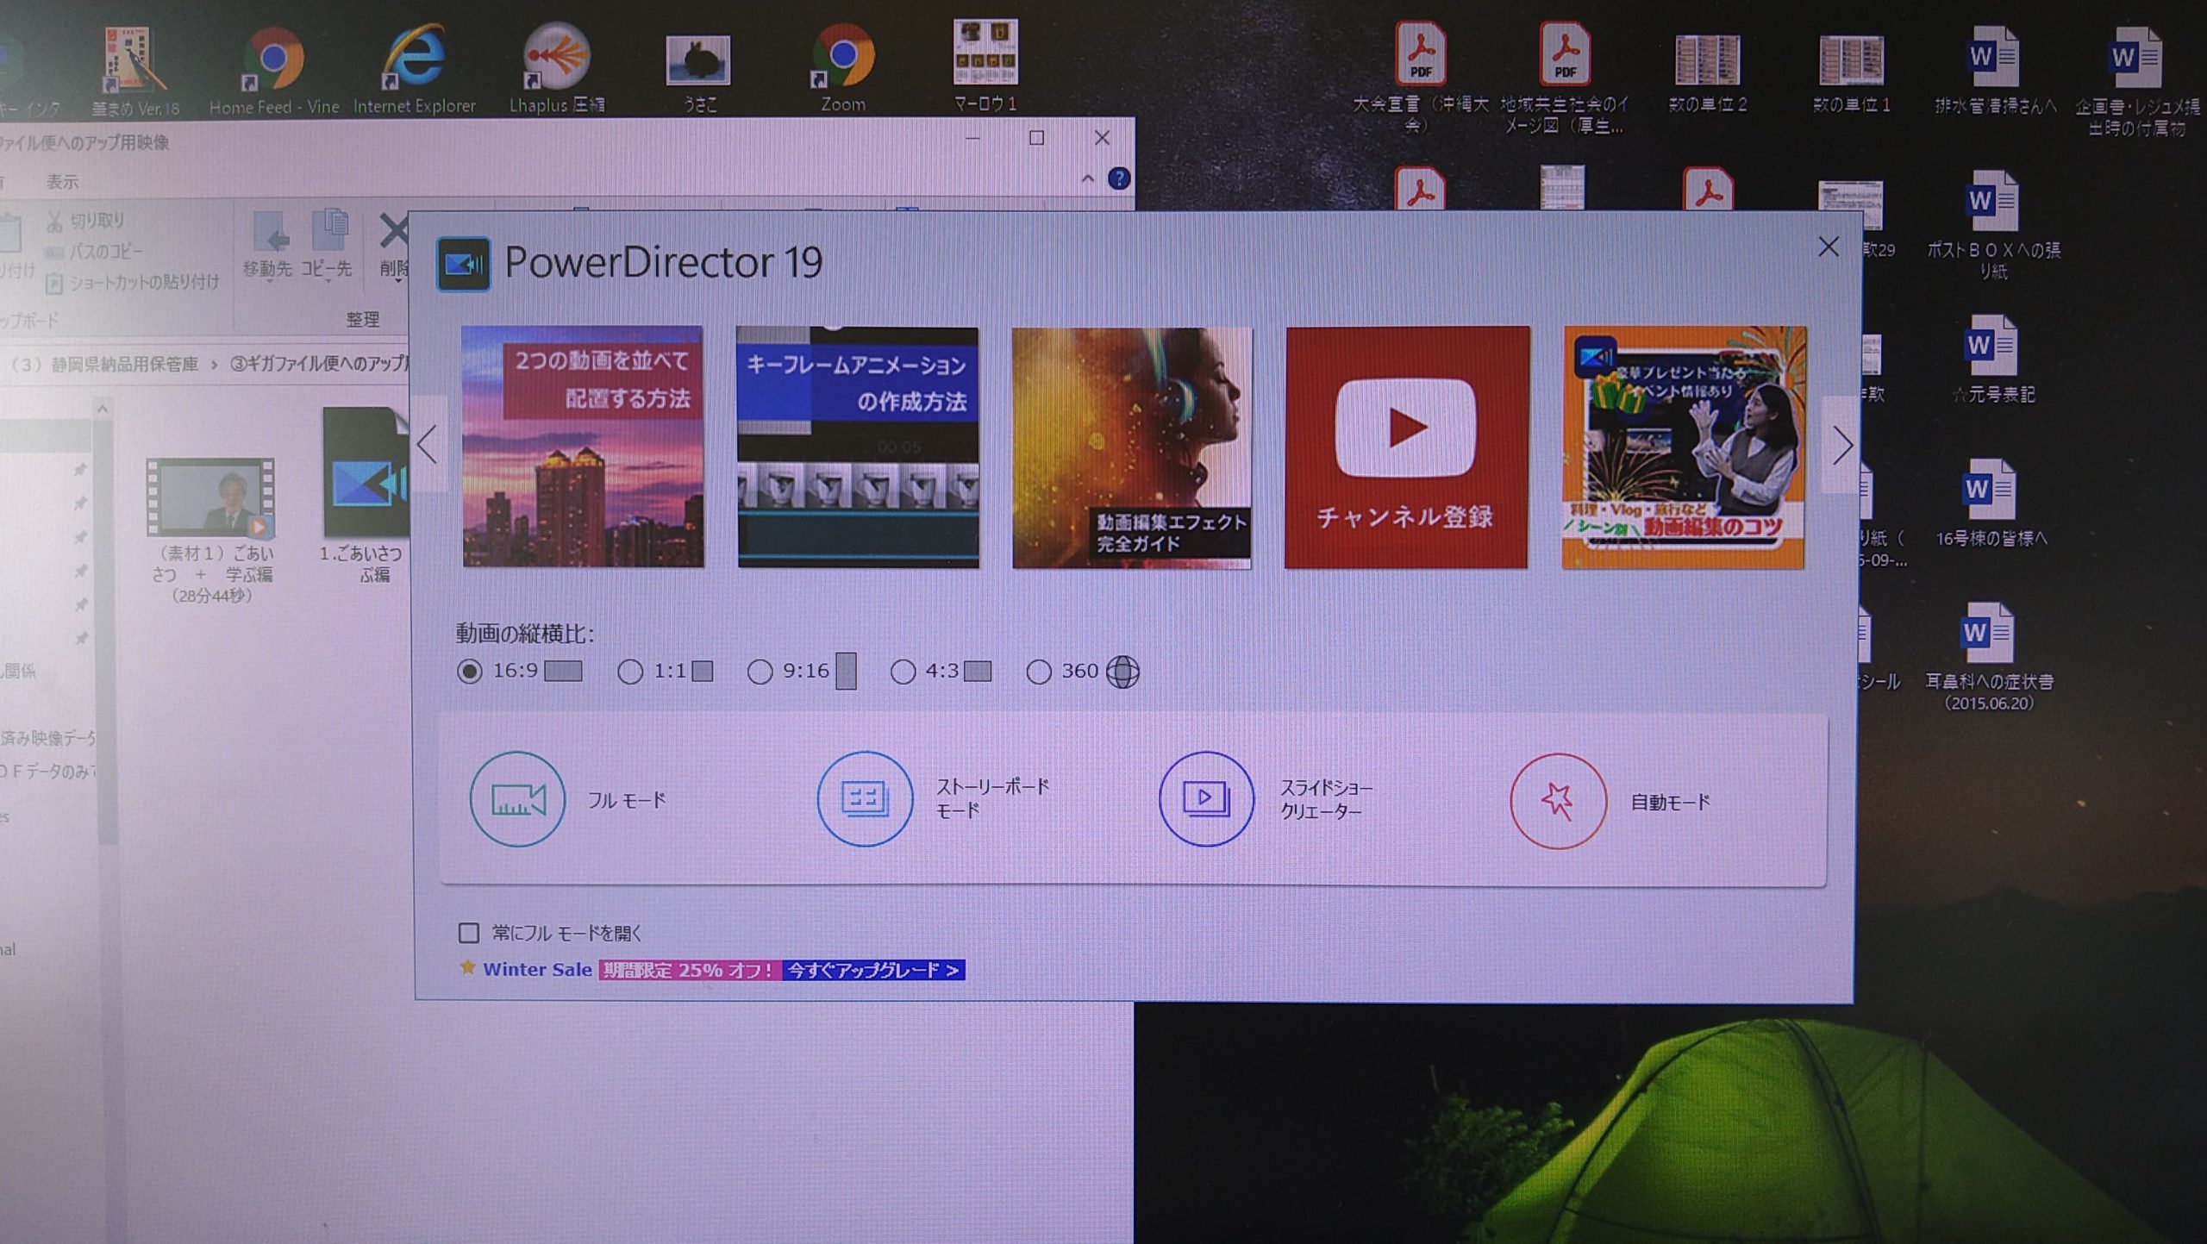Start Auto Mode (自動モード) star icon
Screen dimensions: 2207x1244
(1558, 801)
